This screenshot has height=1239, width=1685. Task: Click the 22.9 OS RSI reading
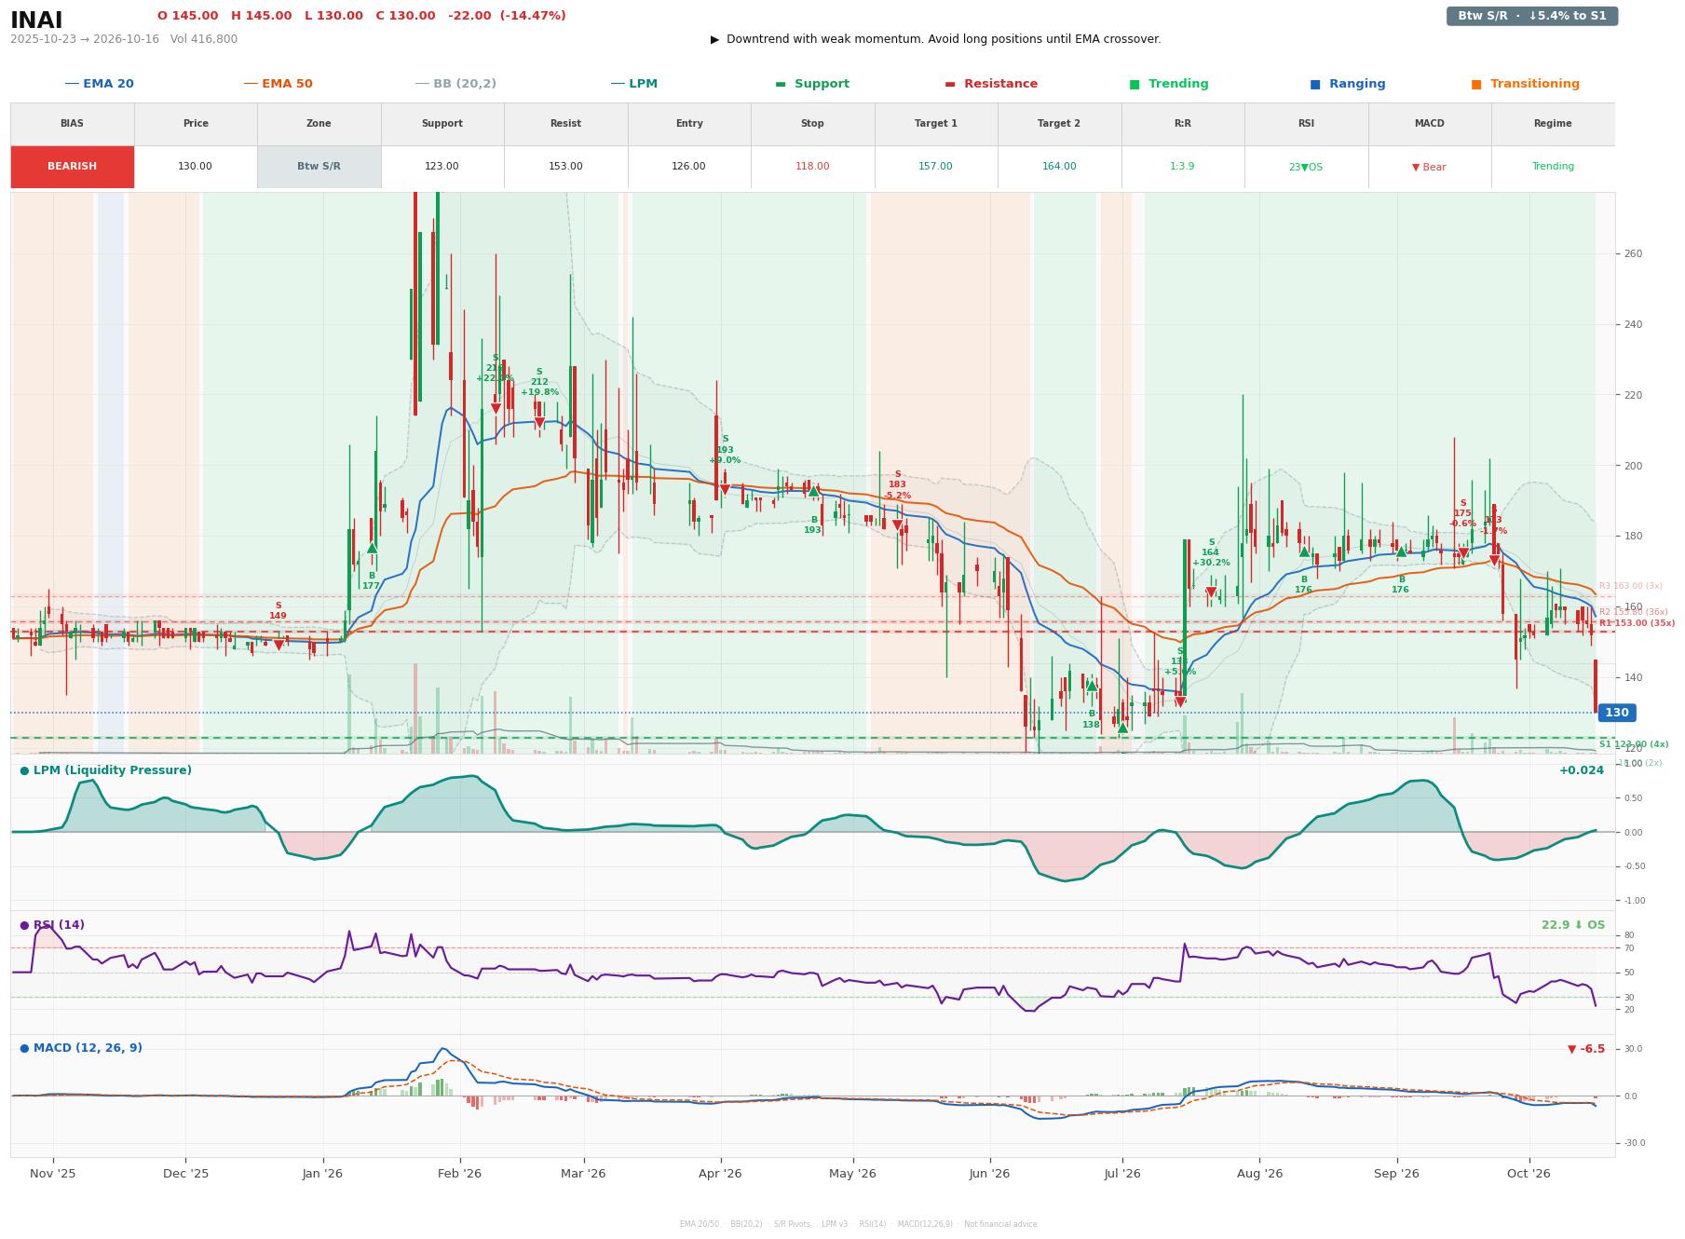pyautogui.click(x=1573, y=925)
